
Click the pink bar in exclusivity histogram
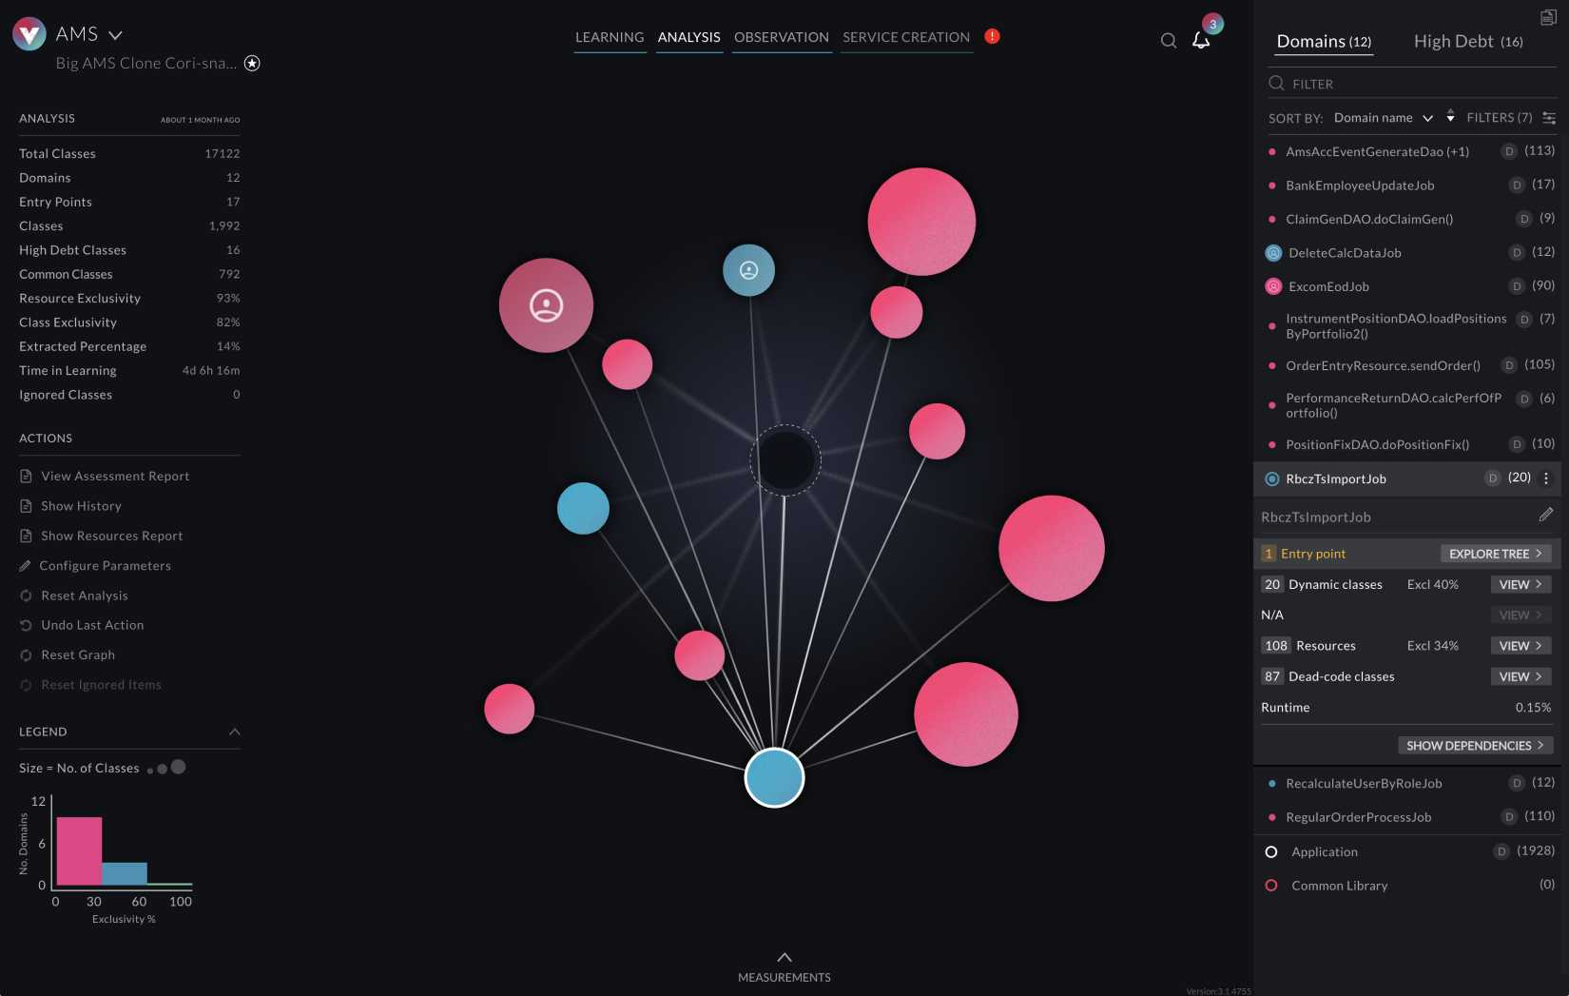[79, 850]
